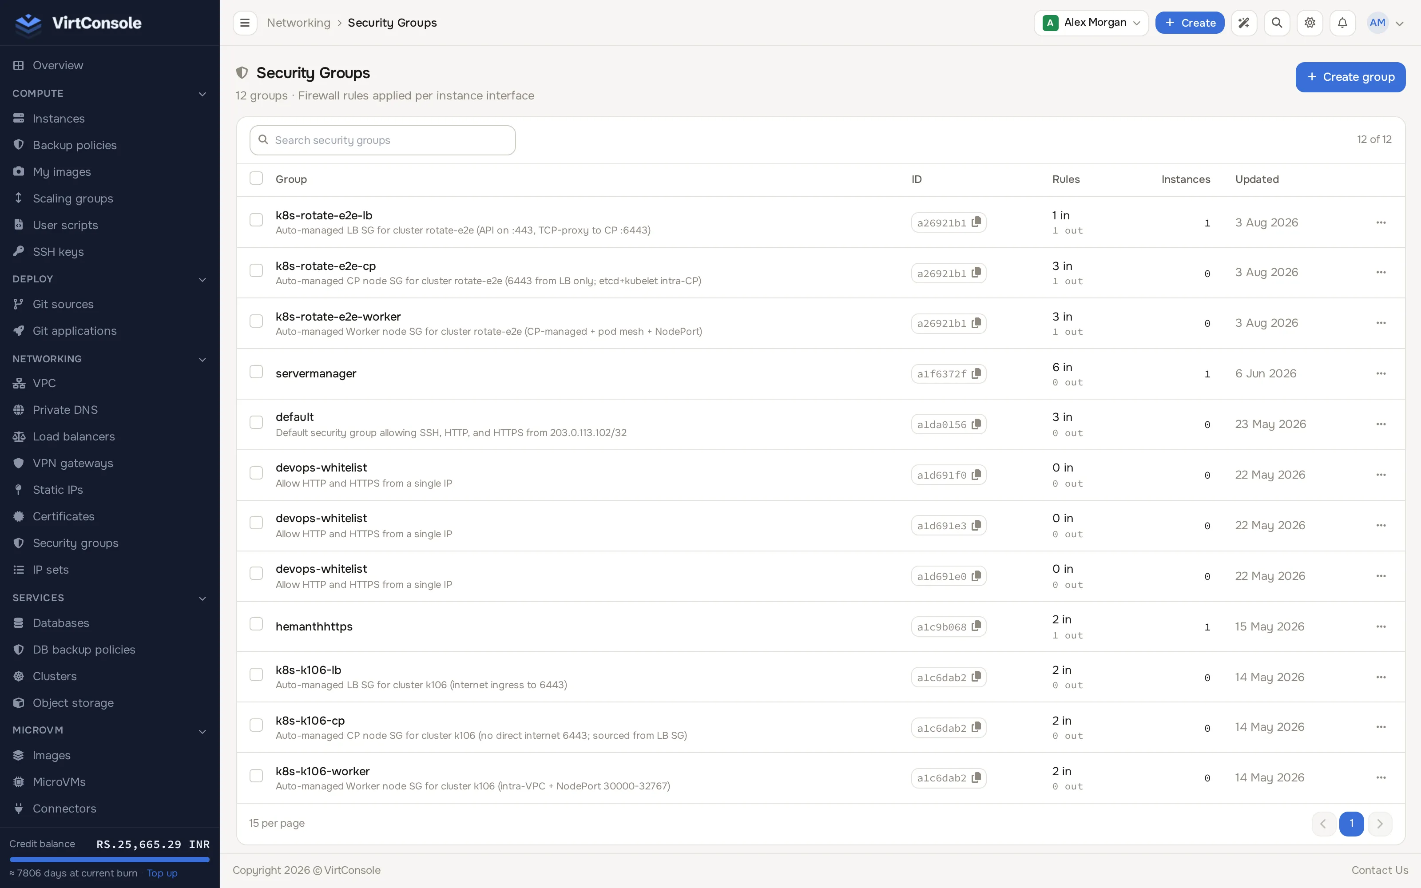The height and width of the screenshot is (888, 1421).
Task: Toggle the sidebar hamburger menu
Action: click(x=245, y=23)
